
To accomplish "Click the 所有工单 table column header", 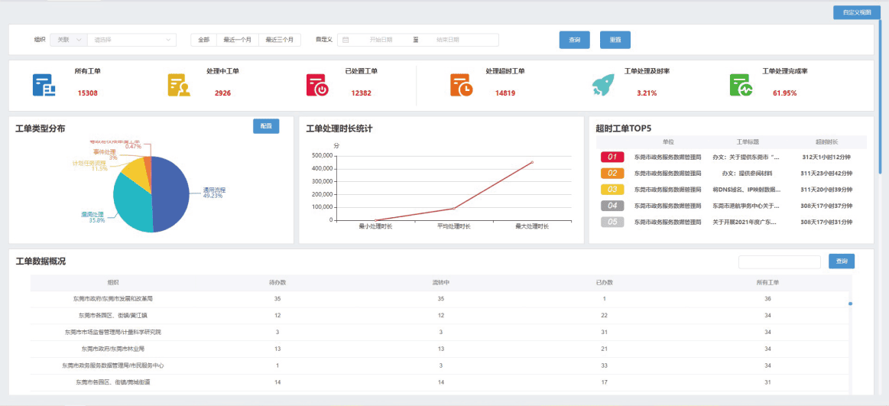I will click(x=767, y=282).
